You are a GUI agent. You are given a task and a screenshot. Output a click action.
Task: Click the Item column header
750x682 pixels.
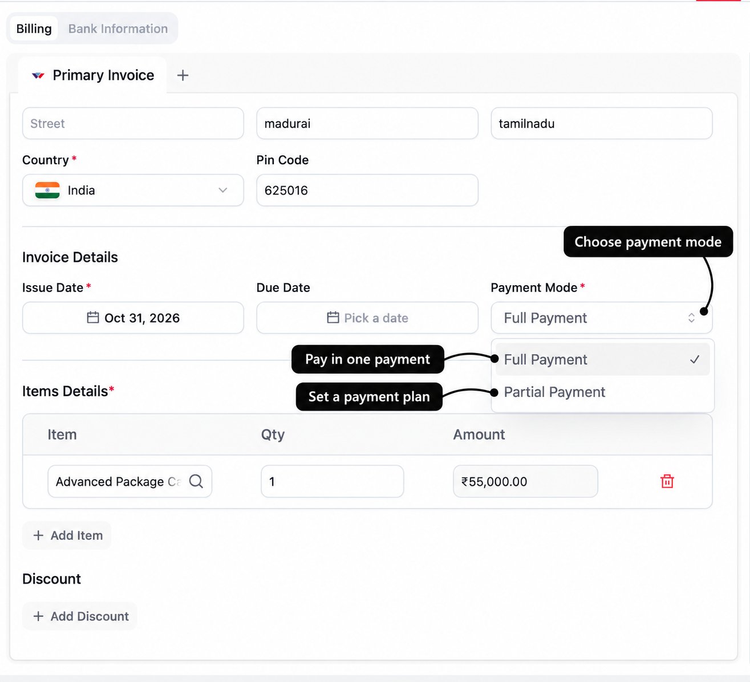click(62, 435)
